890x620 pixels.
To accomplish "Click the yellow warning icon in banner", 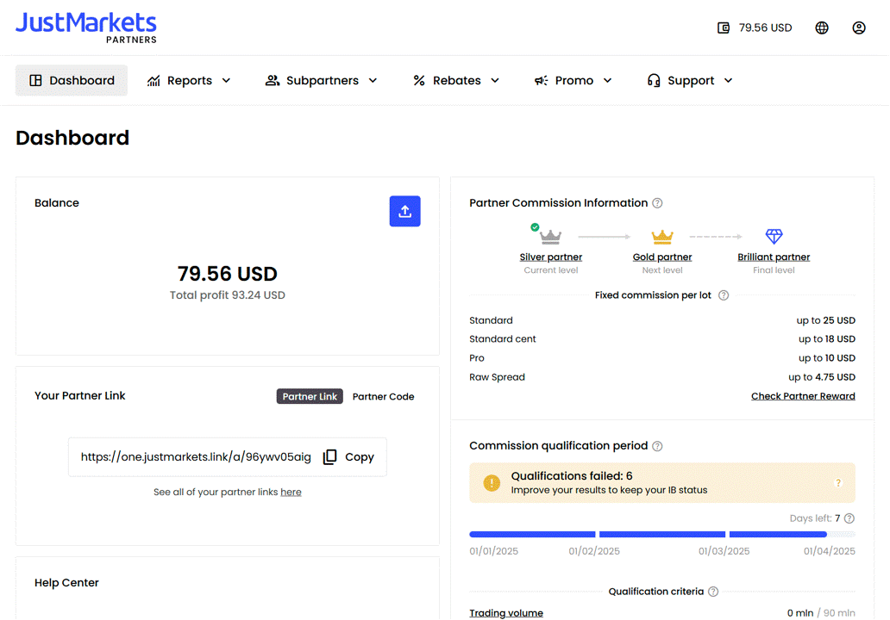I will click(492, 483).
